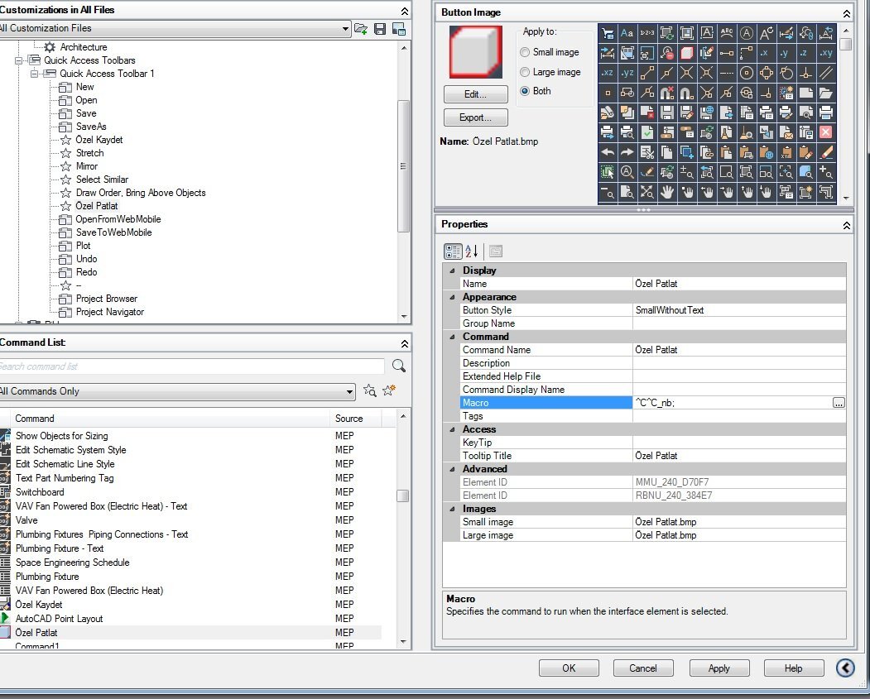Select the Small image radio button
870x699 pixels.
point(525,52)
